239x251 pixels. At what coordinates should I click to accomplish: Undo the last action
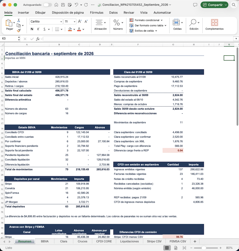[76, 5]
